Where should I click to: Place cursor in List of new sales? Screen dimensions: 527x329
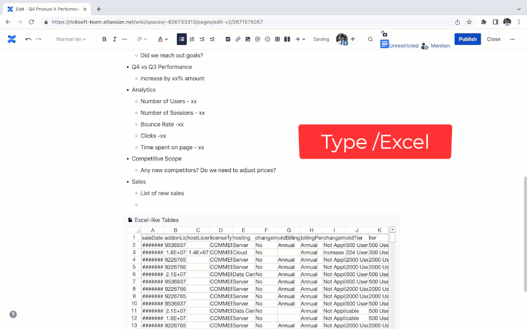(162, 193)
